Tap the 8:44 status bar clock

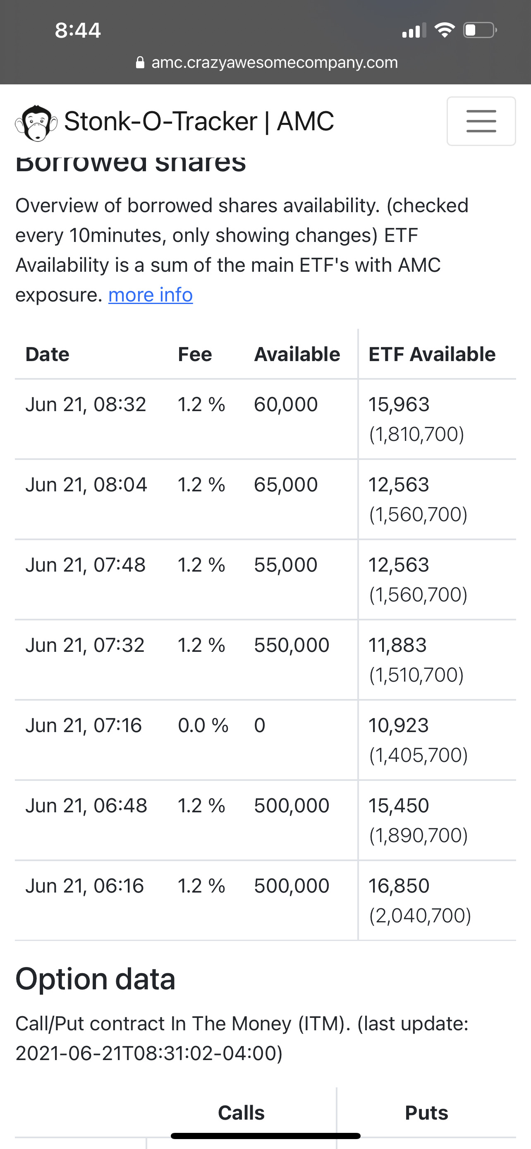point(78,30)
